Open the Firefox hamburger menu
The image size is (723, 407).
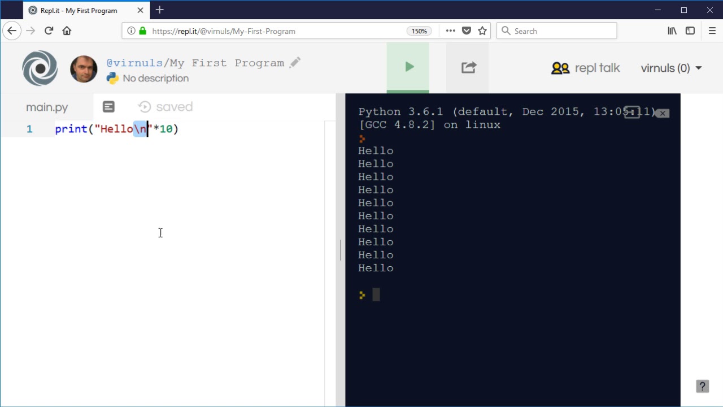712,31
